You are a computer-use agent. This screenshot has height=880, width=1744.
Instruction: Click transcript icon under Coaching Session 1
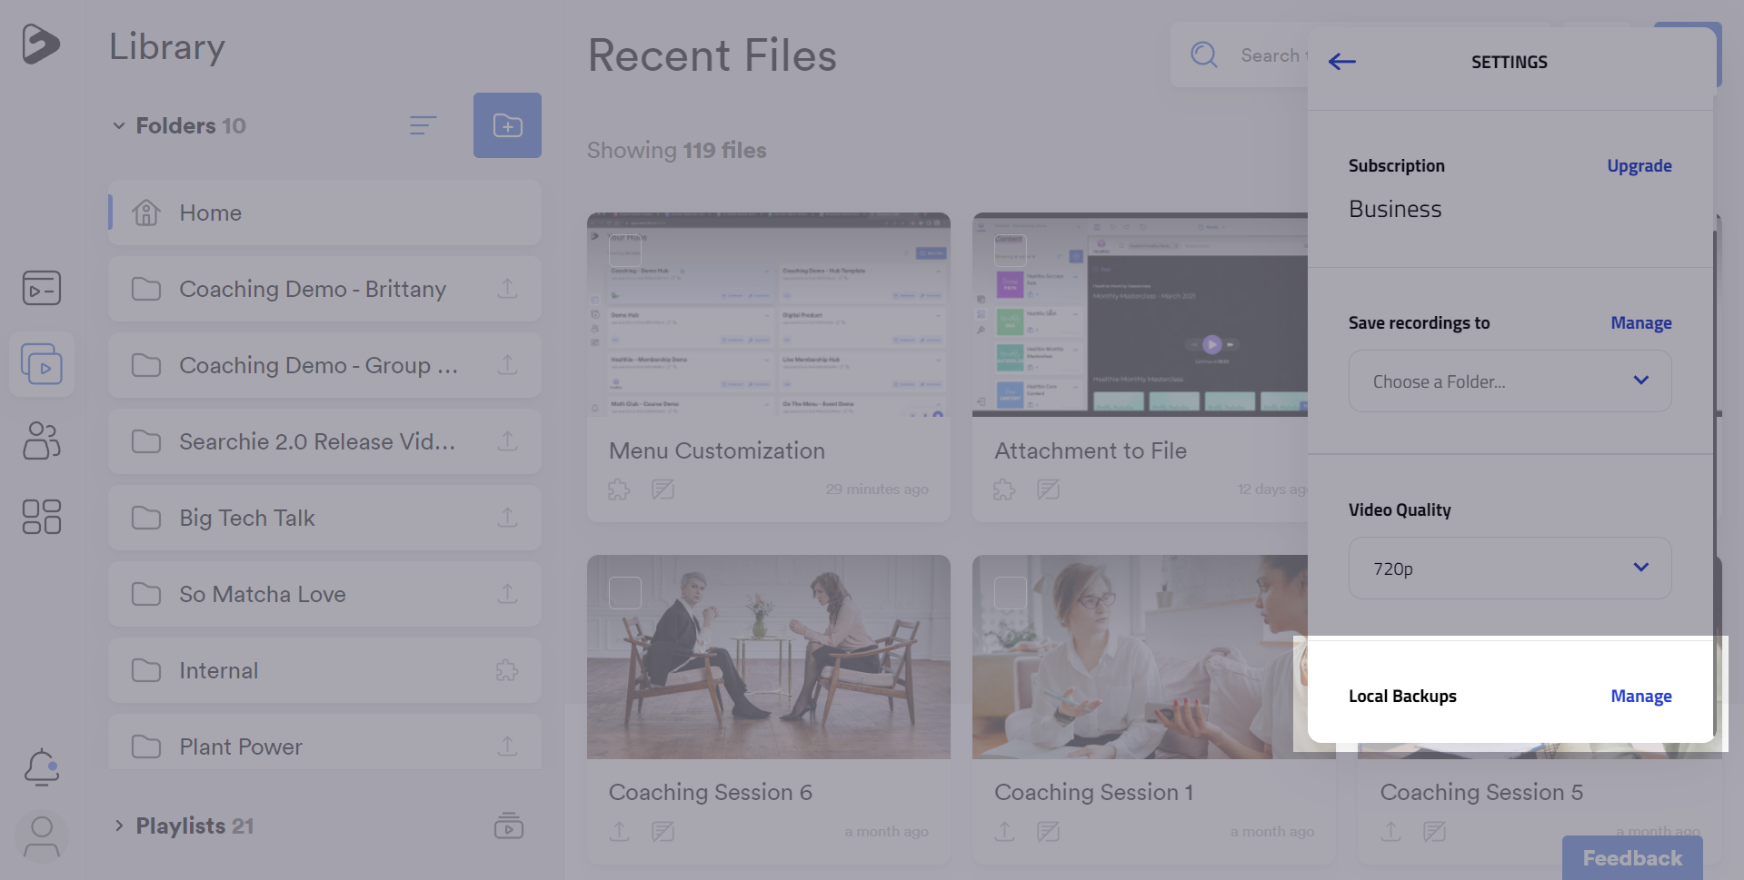(x=1049, y=831)
